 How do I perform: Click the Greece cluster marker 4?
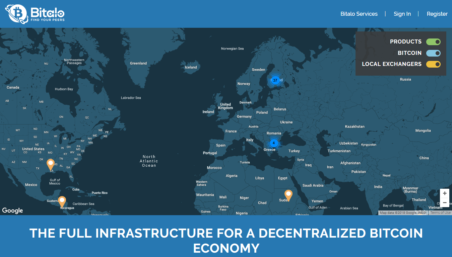[x=274, y=143]
